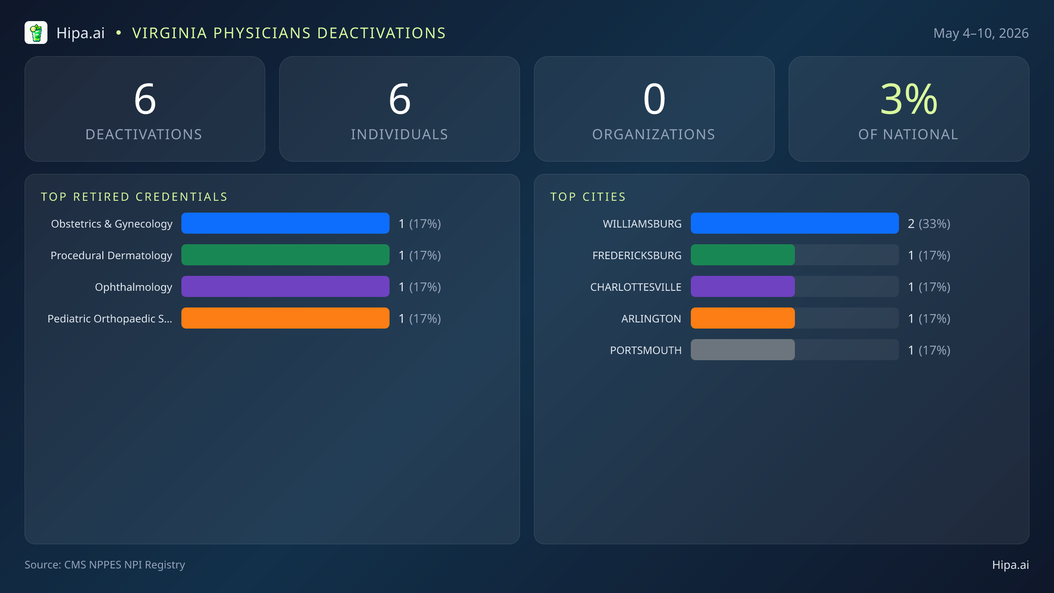Click the CHARLOTTESVILLE city label
The width and height of the screenshot is (1054, 593).
click(x=635, y=287)
